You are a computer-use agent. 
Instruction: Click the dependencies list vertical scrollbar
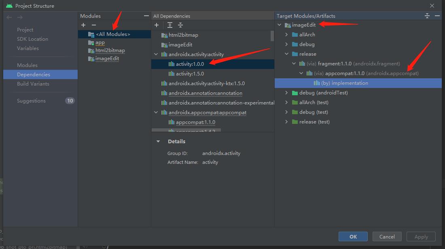(x=272, y=36)
